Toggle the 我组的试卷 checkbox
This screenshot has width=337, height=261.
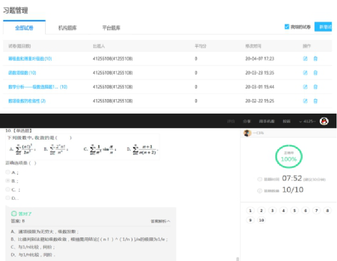[287, 27]
